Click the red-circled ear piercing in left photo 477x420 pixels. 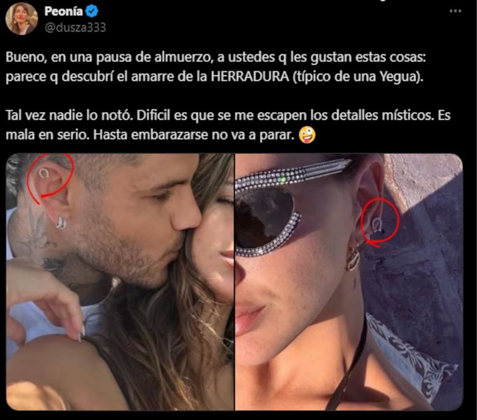(x=44, y=173)
